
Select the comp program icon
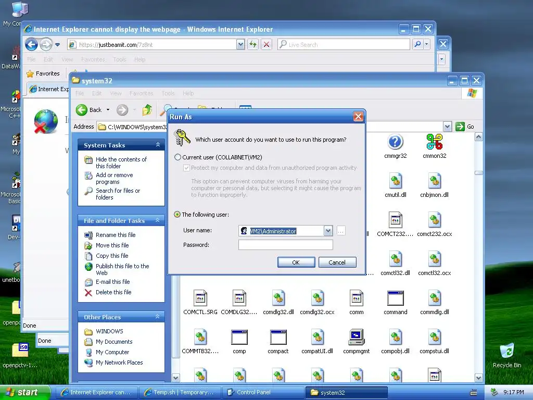tap(239, 337)
